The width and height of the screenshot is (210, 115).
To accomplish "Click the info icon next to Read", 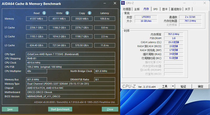I will (44, 13).
